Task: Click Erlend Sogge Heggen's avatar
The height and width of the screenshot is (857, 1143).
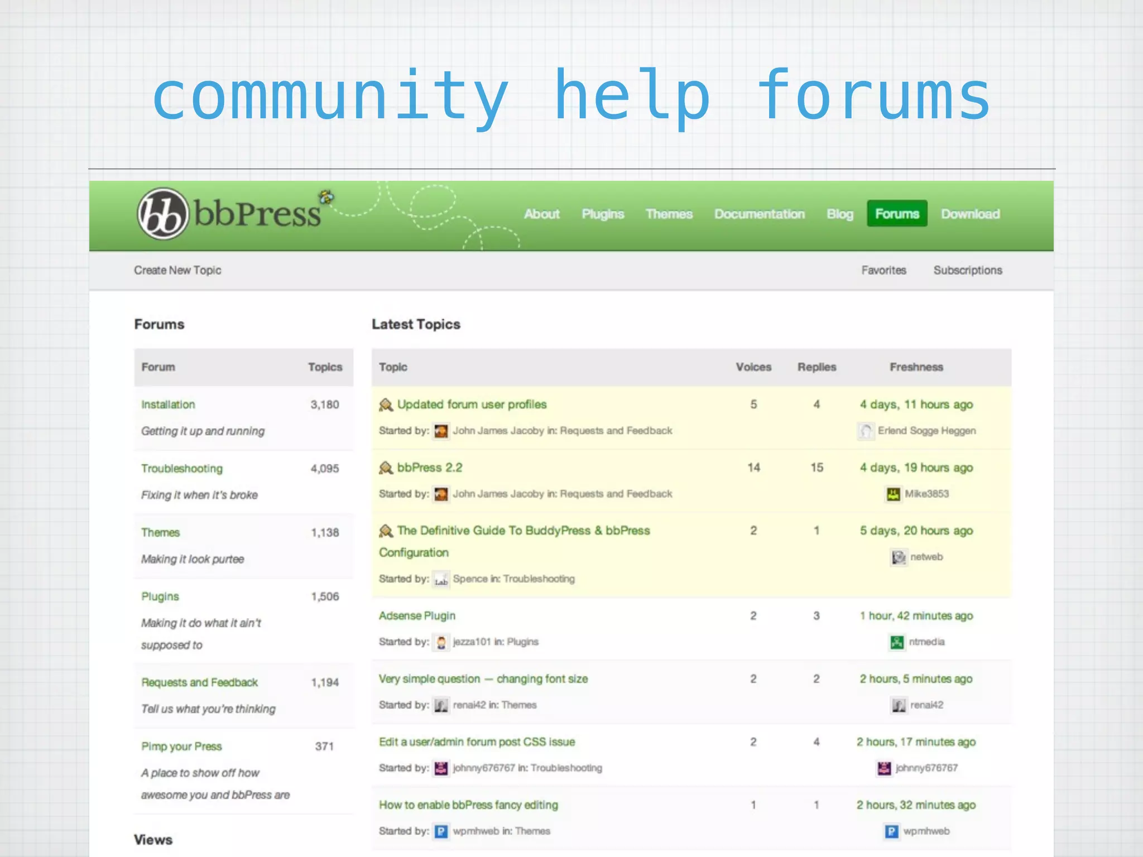Action: [866, 431]
